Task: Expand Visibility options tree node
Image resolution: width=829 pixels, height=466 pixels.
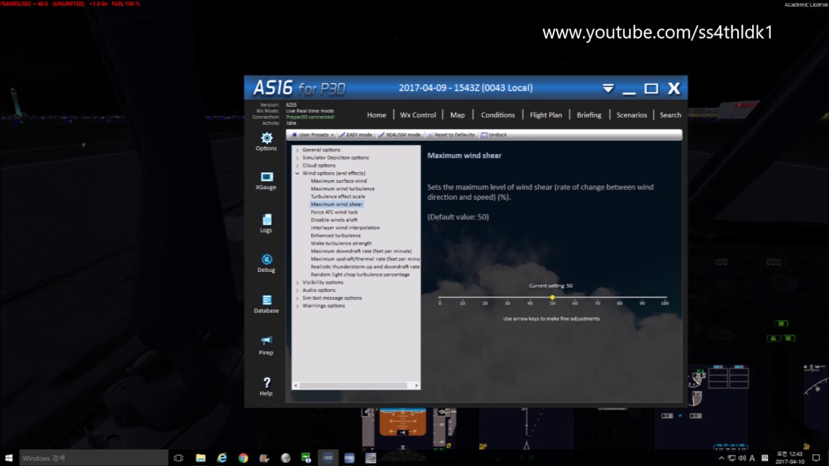Action: point(297,283)
